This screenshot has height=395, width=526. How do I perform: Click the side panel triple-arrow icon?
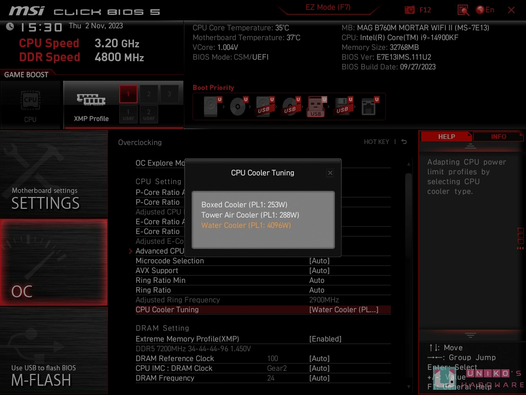point(520,248)
